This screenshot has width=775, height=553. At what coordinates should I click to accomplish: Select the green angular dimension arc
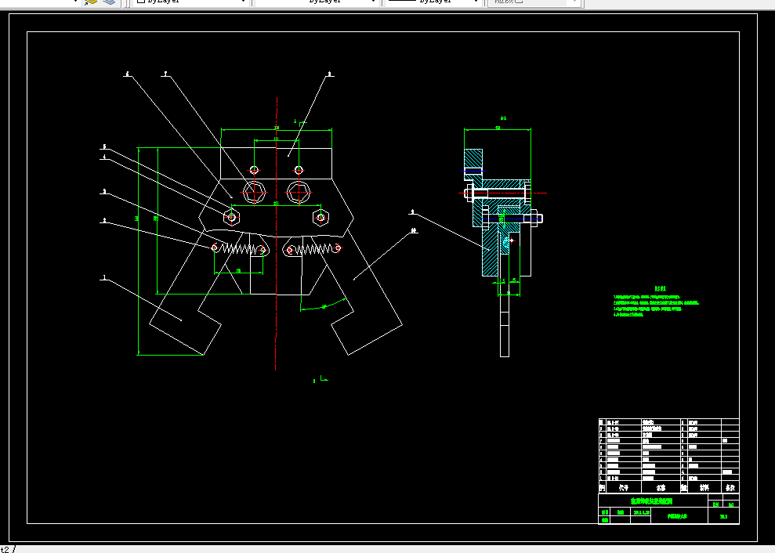pos(324,305)
